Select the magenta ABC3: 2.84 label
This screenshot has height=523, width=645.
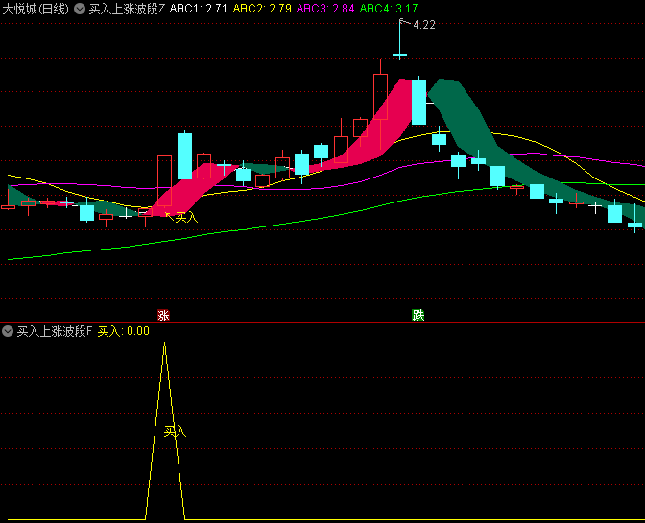pyautogui.click(x=325, y=9)
